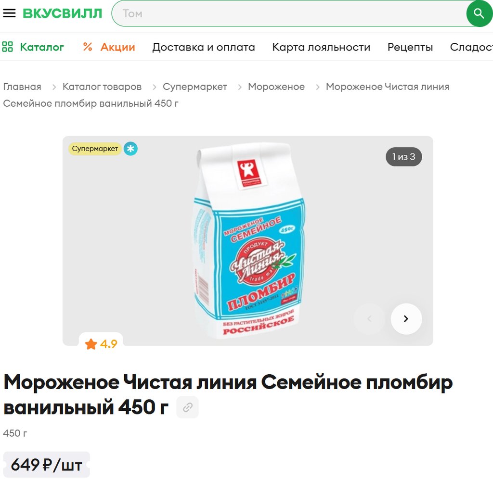Click into the search input field

click(289, 13)
